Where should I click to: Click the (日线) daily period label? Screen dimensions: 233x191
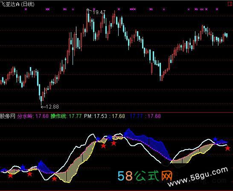[x=28, y=4]
